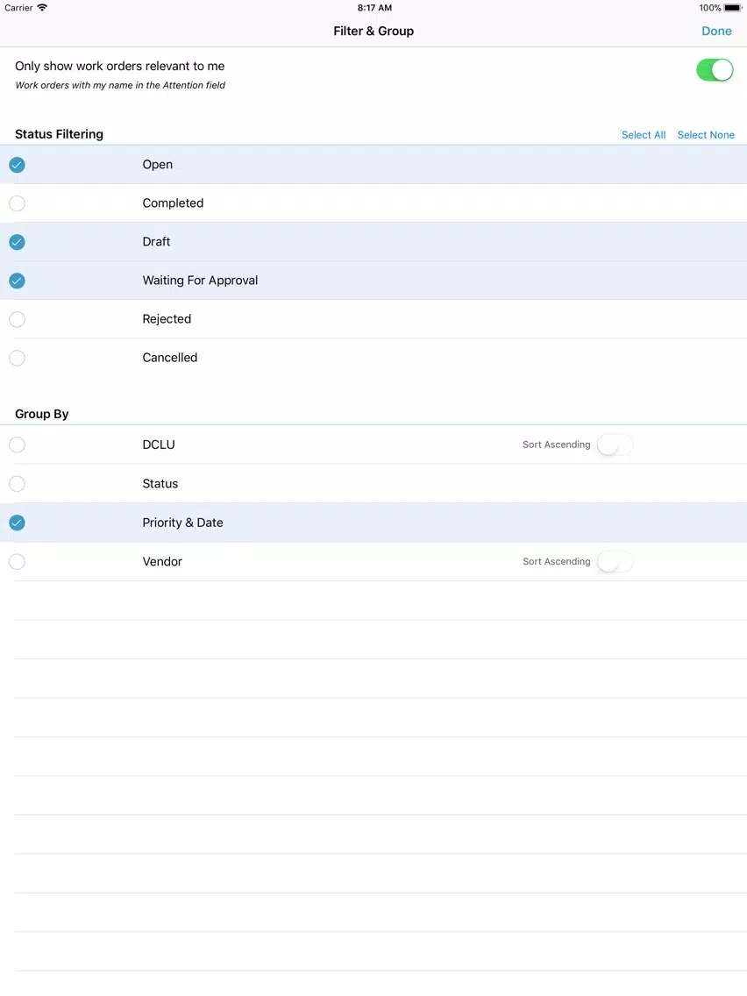Screen dimensions: 747x996
Task: Check the Completed status checkbox
Action: pyautogui.click(x=18, y=203)
